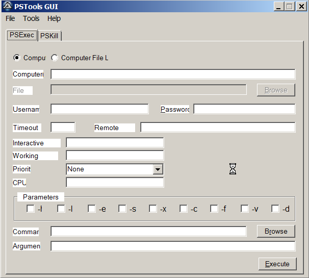
Task: Click the 'Priorit' label
Action: coord(22,169)
